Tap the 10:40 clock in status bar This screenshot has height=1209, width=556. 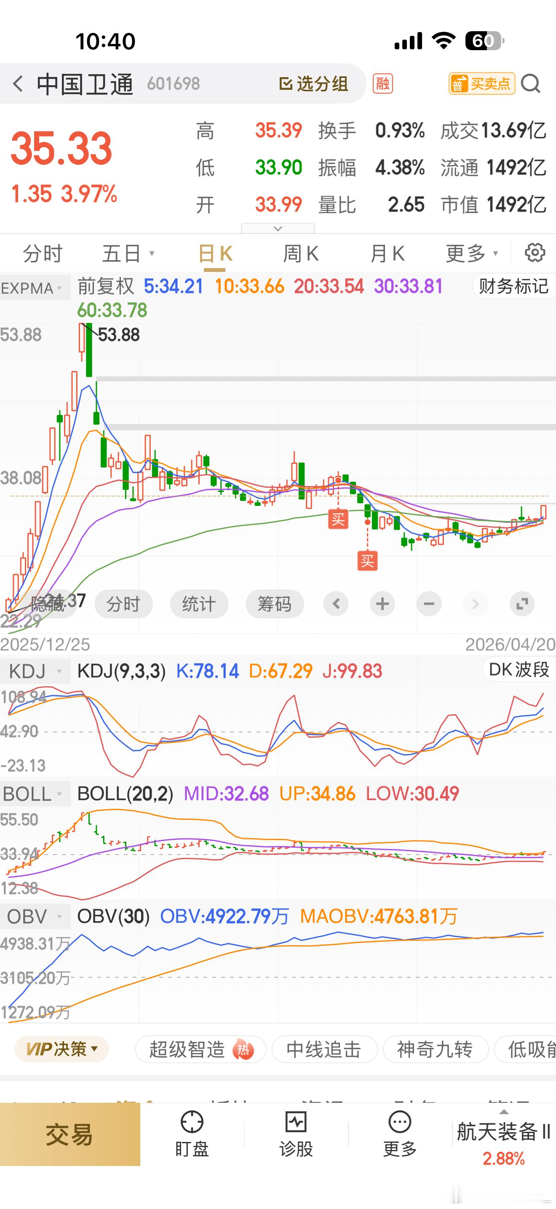pyautogui.click(x=105, y=41)
